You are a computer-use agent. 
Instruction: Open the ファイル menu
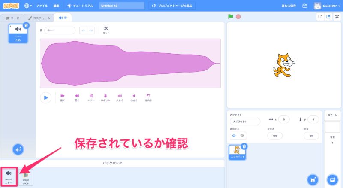point(42,6)
